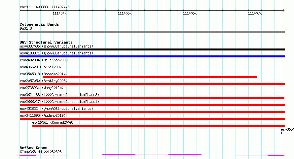This screenshot has height=159, width=294.
Task: Select the 9q31.3 band label
Action: point(26,28)
